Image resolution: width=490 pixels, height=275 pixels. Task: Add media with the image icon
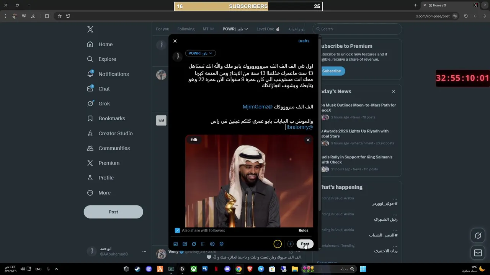[x=176, y=244]
